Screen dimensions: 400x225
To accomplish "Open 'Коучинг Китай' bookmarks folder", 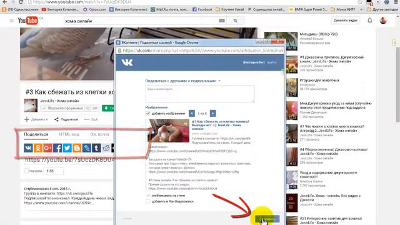I will (230, 9).
